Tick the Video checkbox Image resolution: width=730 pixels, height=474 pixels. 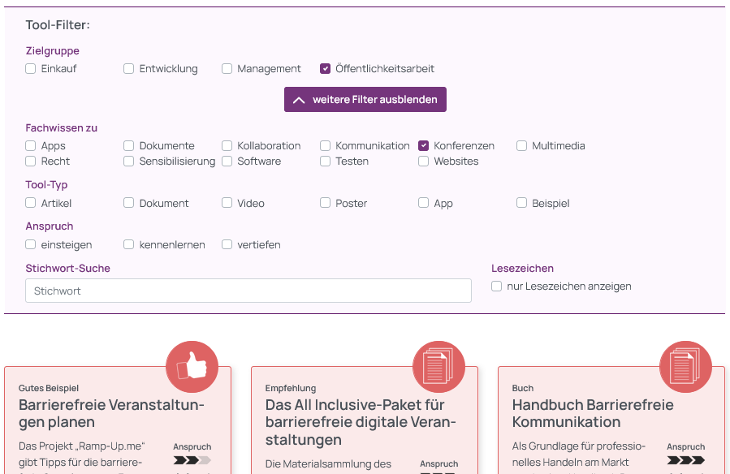(227, 203)
